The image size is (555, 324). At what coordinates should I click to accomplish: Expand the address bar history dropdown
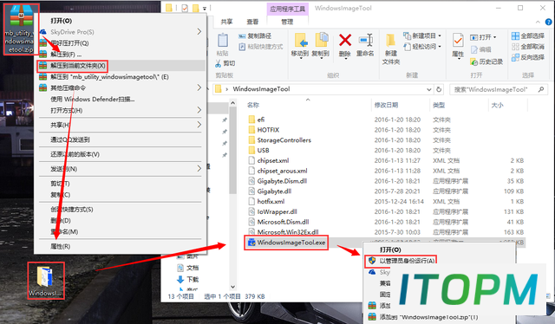429,89
